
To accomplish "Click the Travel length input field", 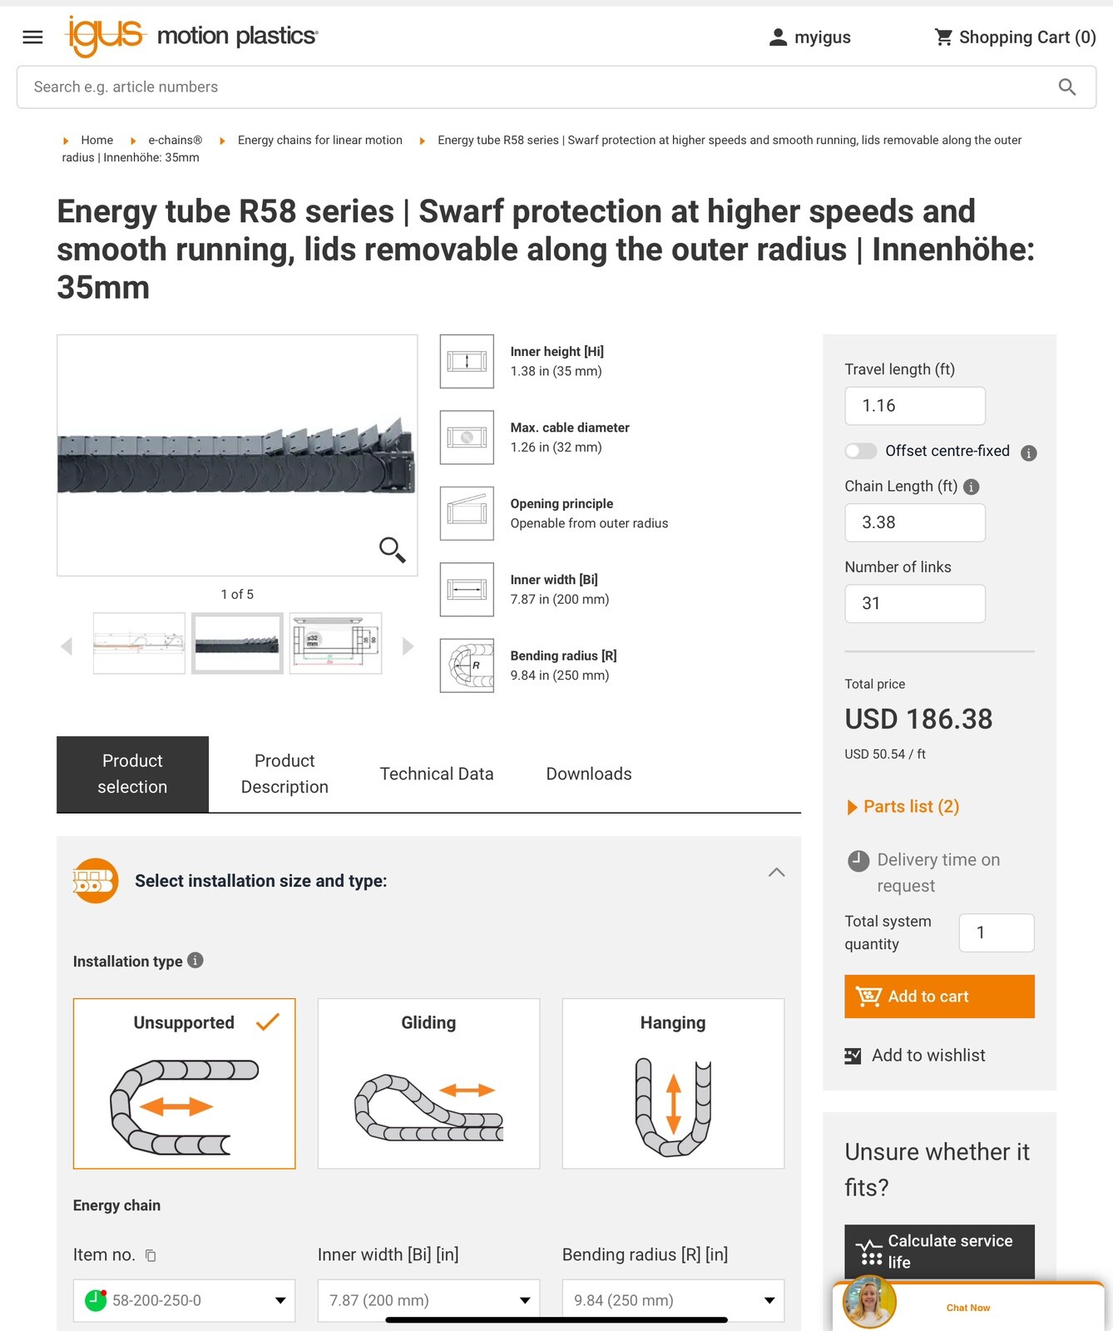I will click(914, 406).
